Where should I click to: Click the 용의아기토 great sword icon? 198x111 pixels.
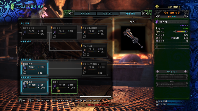(x=25, y=68)
